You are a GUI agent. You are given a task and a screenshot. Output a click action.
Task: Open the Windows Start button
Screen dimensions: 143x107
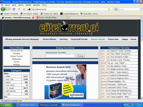coord(7,105)
